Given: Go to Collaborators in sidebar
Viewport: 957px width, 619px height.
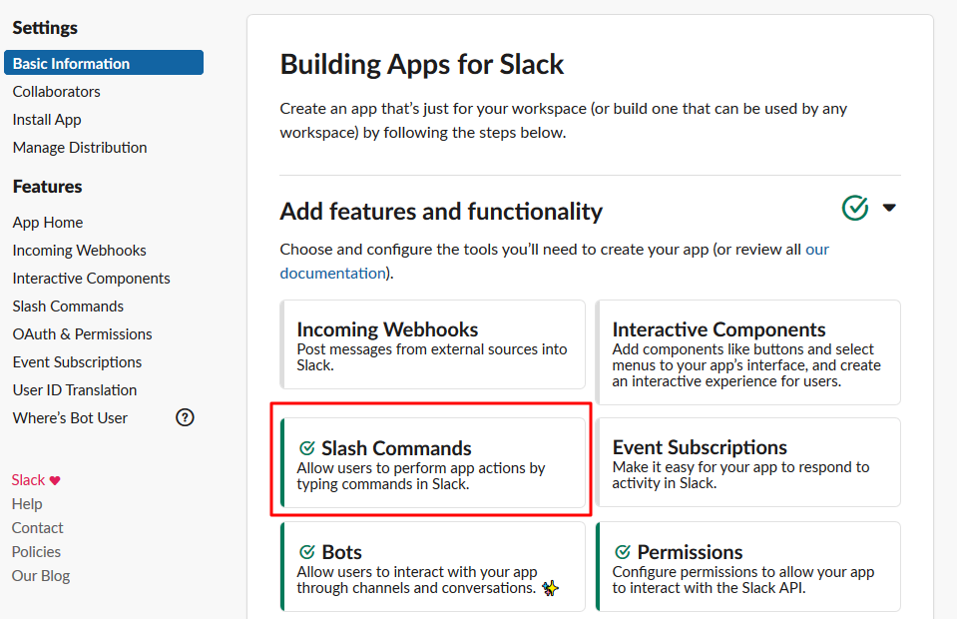Looking at the screenshot, I should tap(57, 91).
